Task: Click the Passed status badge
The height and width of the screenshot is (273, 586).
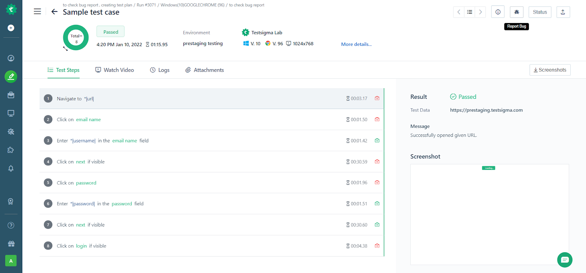Action: click(111, 32)
